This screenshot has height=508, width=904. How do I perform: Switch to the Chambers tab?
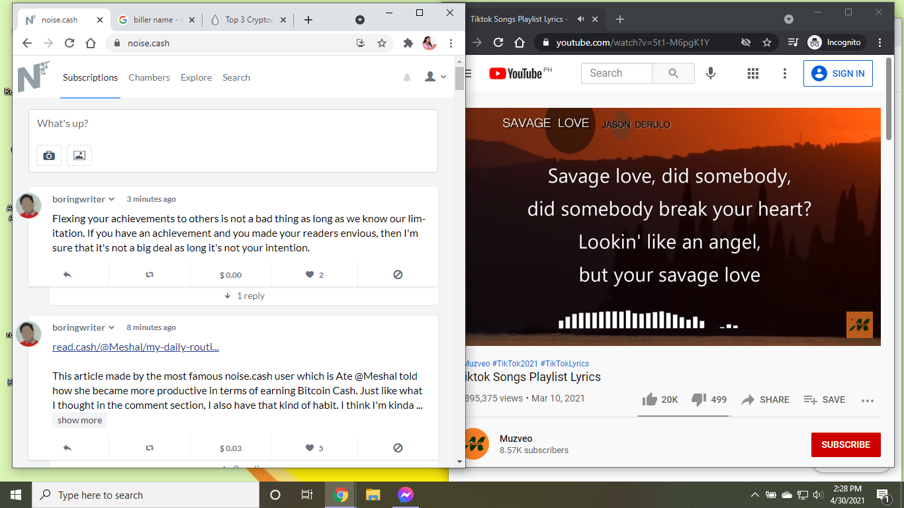pos(149,77)
